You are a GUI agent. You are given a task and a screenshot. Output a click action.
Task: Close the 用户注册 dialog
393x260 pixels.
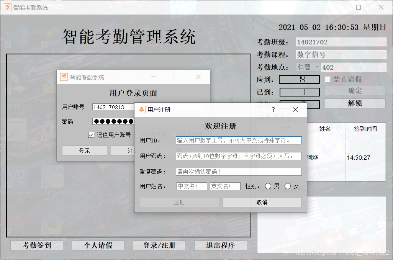point(295,110)
